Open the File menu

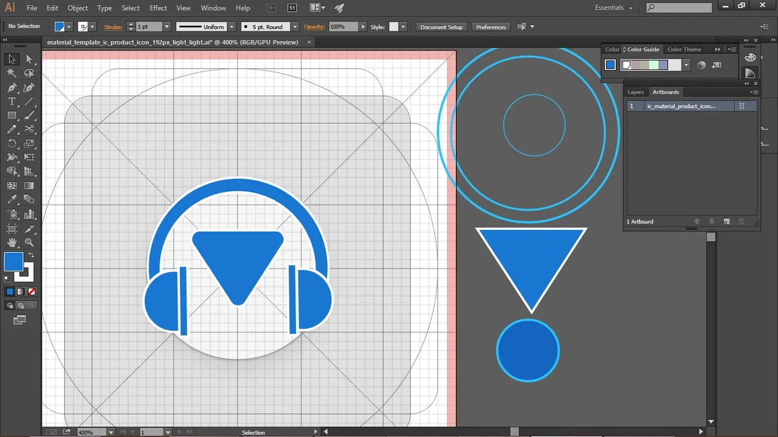[x=32, y=8]
